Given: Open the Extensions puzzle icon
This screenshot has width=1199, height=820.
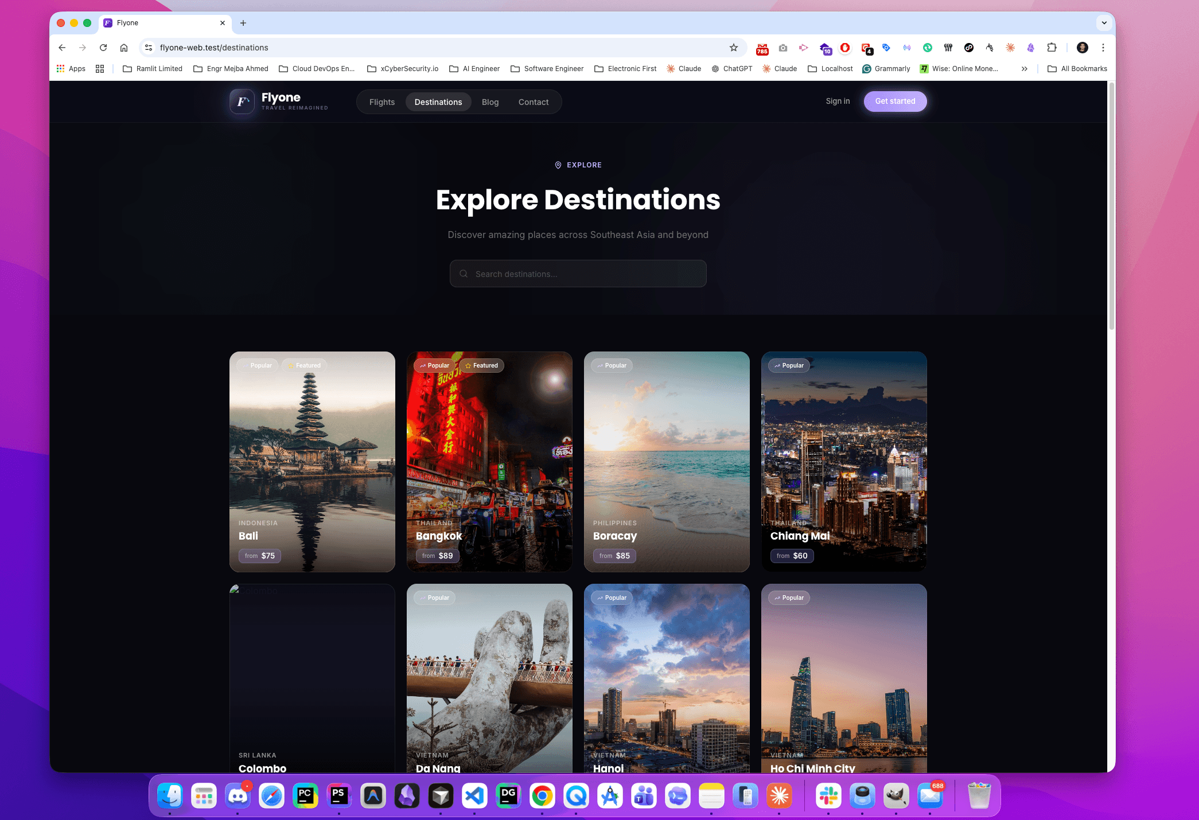Looking at the screenshot, I should 1052,48.
